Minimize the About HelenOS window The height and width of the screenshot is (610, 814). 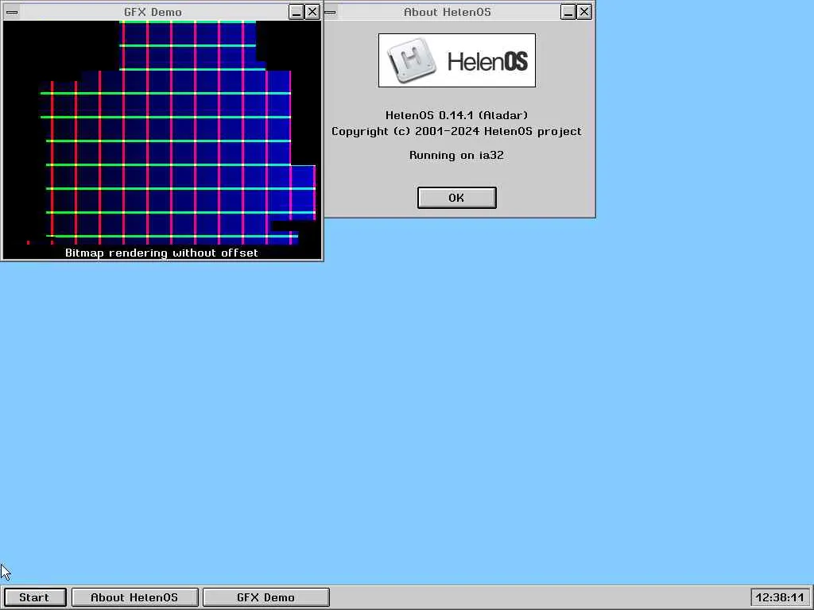click(x=568, y=12)
